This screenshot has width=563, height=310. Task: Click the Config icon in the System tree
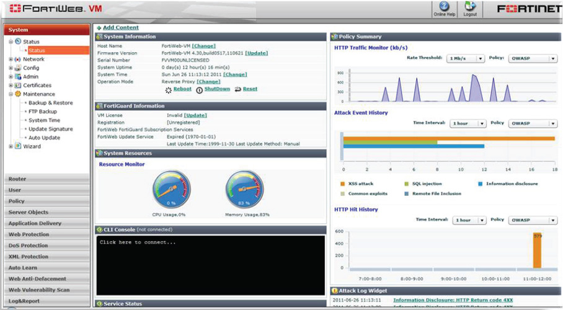click(x=17, y=68)
